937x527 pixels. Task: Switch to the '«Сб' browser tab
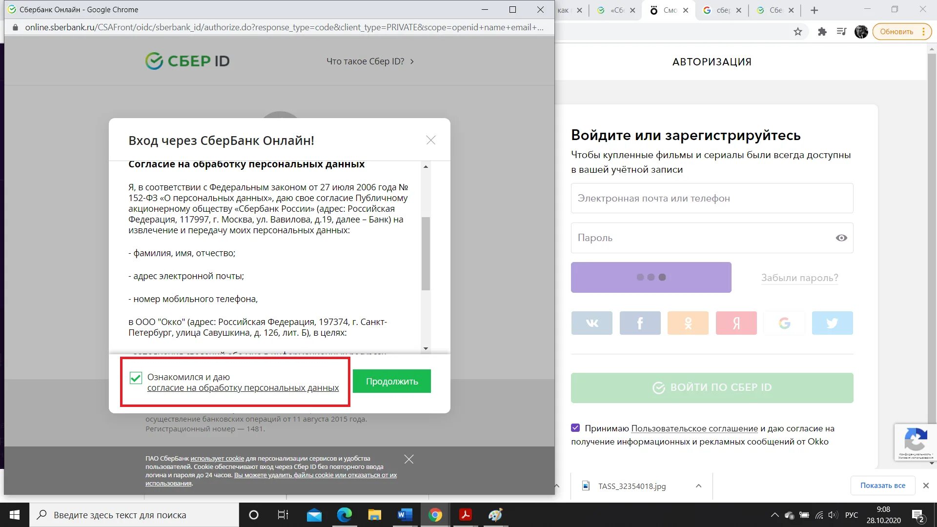click(x=616, y=10)
